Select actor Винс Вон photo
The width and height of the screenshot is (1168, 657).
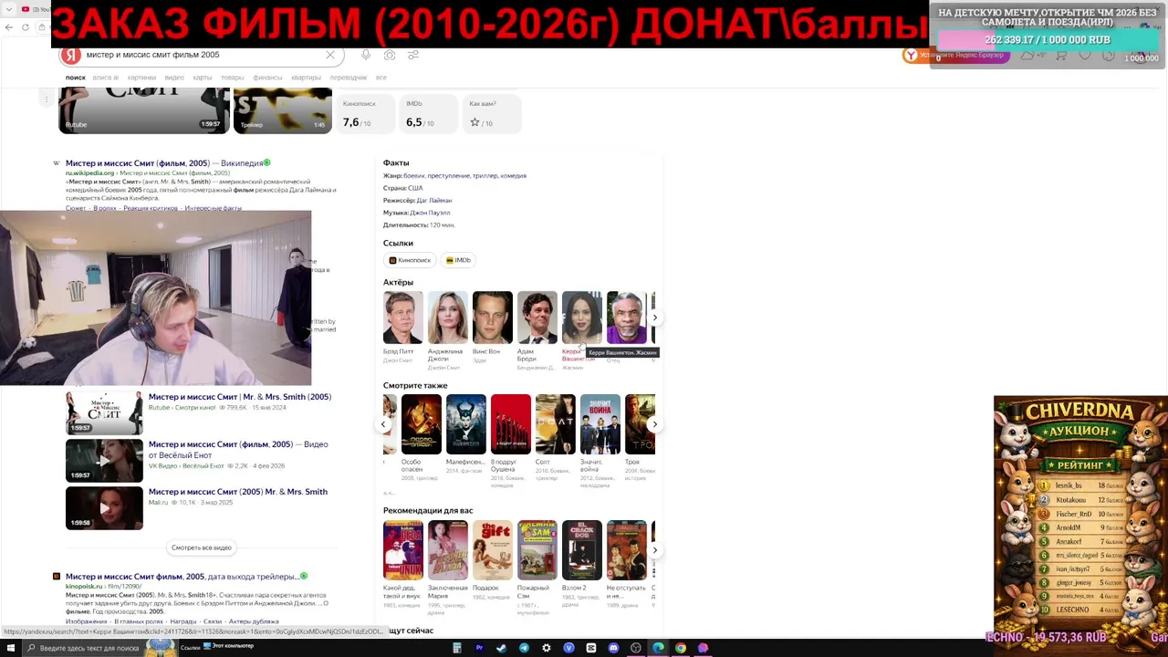492,318
